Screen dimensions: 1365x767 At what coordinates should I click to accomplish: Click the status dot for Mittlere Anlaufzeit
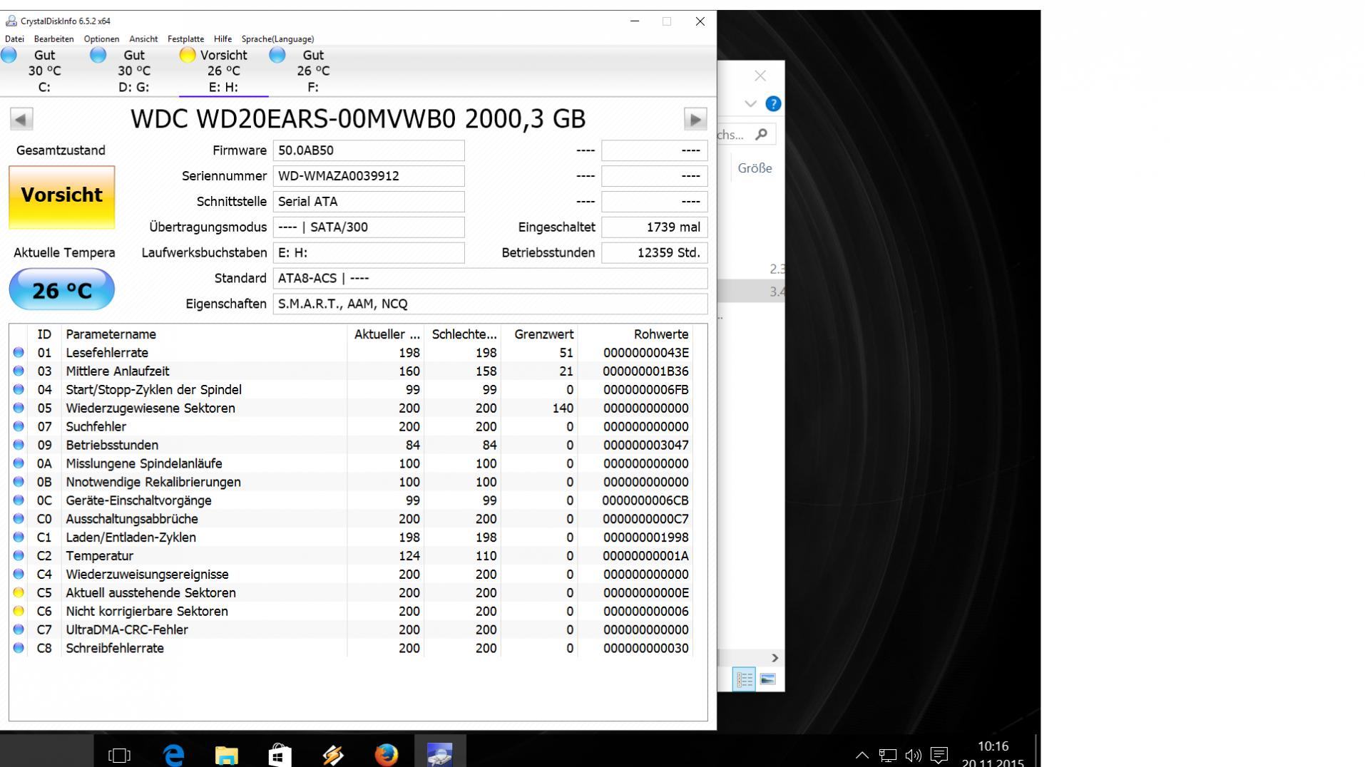pyautogui.click(x=19, y=371)
